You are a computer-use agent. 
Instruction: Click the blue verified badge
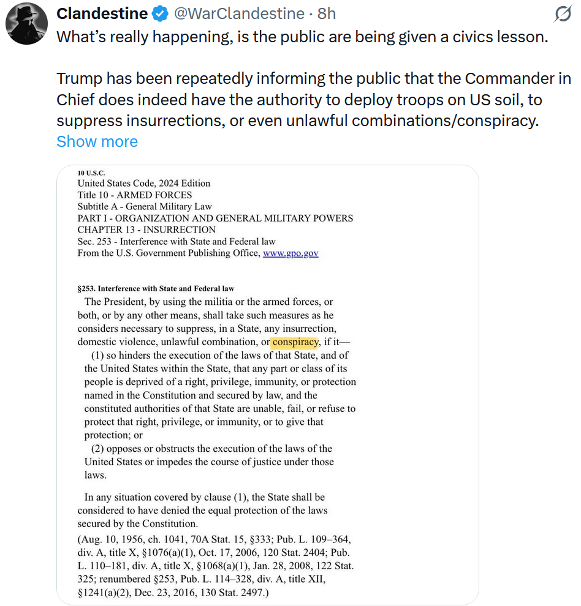coord(161,13)
